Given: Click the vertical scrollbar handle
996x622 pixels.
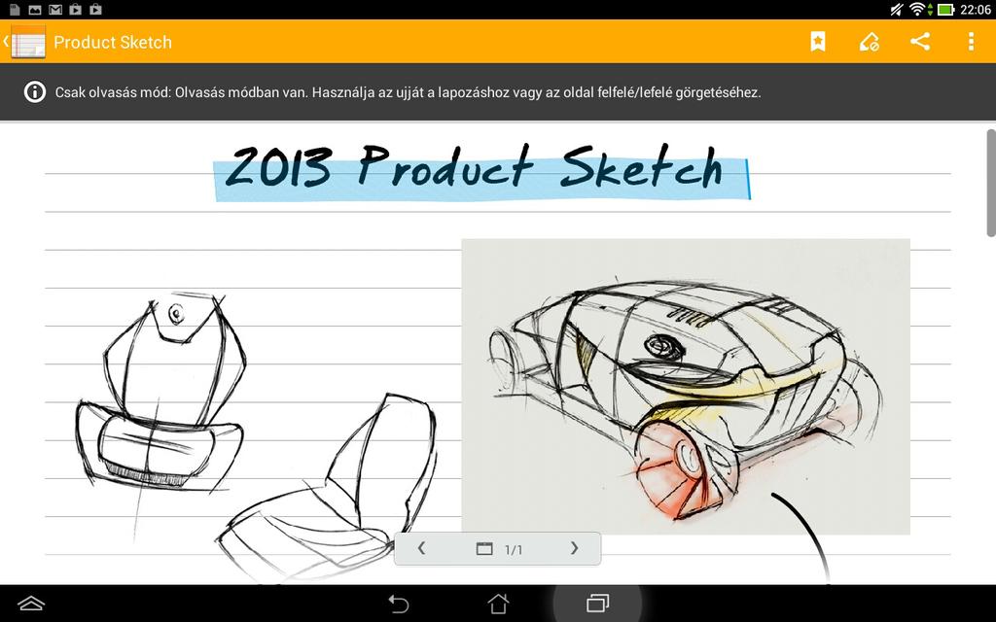Looking at the screenshot, I should 990,183.
